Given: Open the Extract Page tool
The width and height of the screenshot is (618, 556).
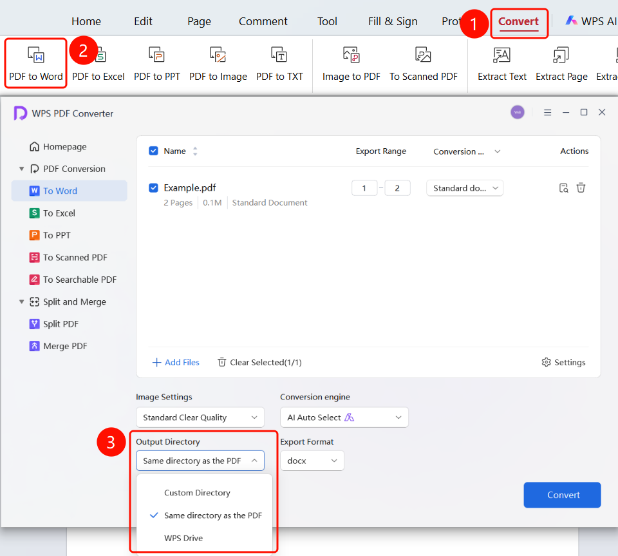Looking at the screenshot, I should 561,63.
